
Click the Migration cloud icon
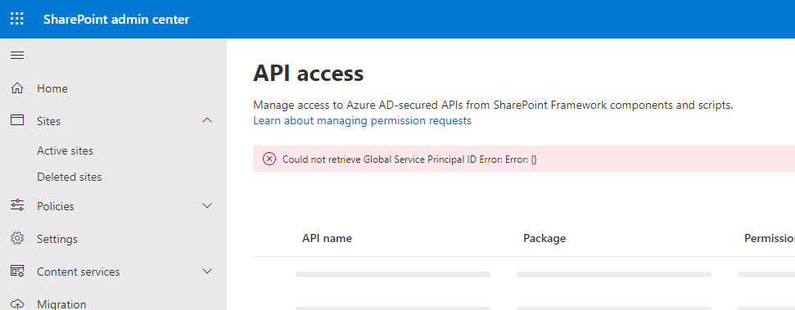(17, 304)
